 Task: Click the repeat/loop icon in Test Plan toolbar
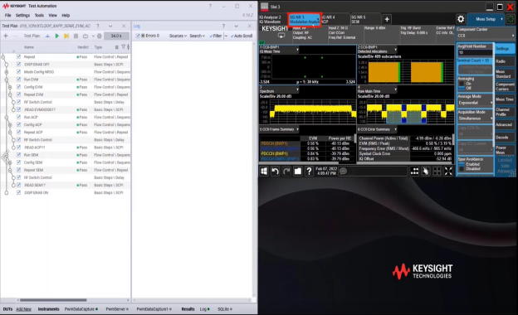(86, 36)
